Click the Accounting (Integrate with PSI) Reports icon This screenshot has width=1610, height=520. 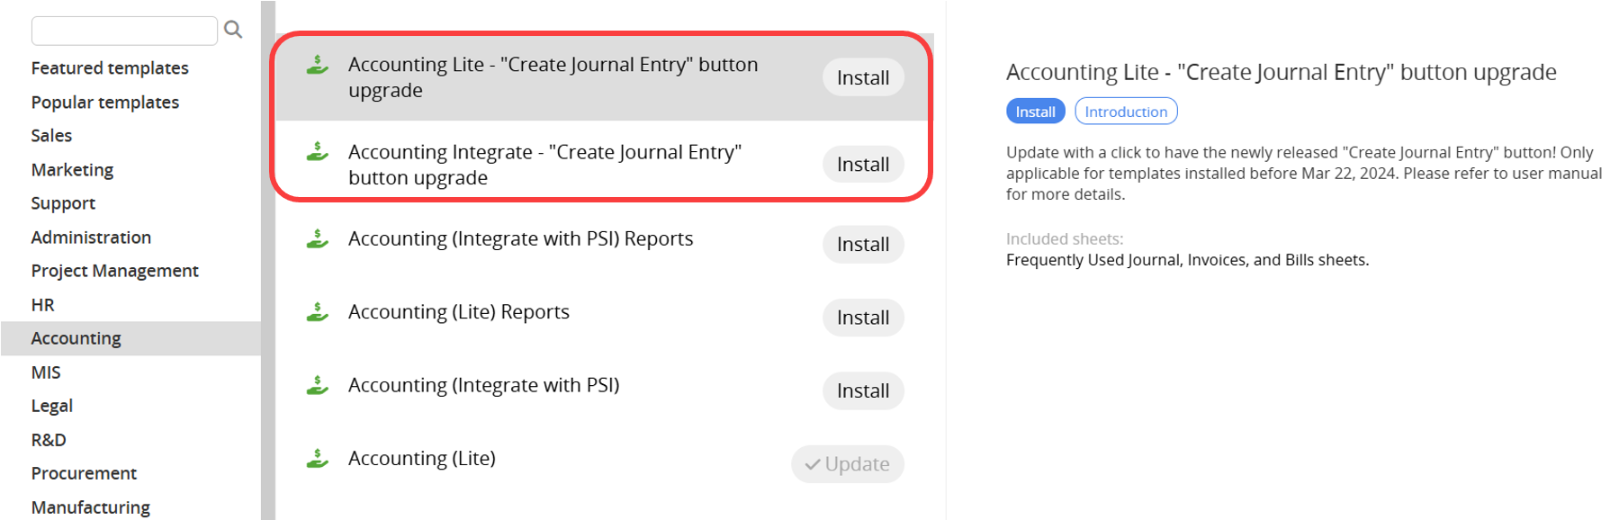click(317, 239)
